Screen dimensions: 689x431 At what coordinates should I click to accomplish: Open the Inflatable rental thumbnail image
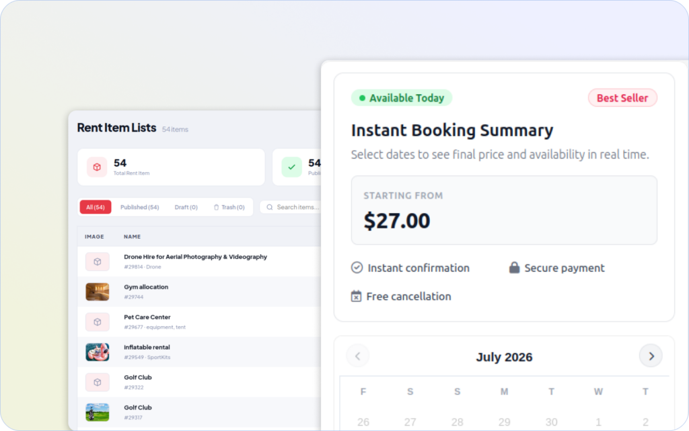pos(97,352)
